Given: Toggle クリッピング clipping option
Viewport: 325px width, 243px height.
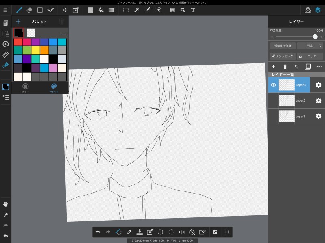Looking at the screenshot, I should click(283, 56).
